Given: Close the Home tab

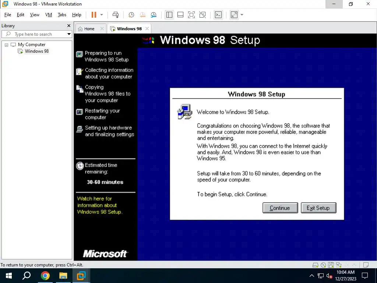Looking at the screenshot, I should [102, 29].
